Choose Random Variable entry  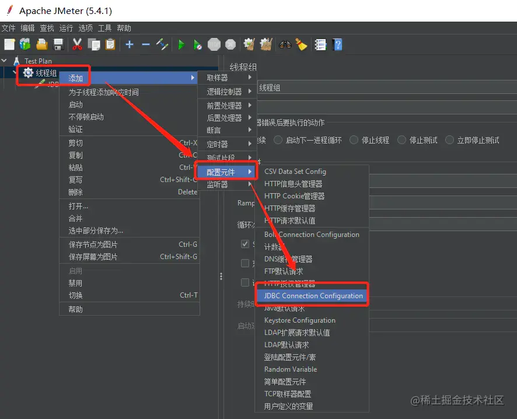(312, 369)
